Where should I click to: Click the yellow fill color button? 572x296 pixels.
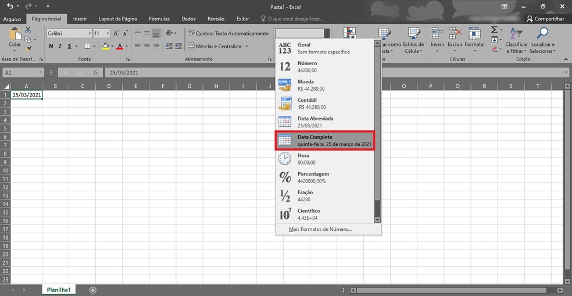point(105,46)
